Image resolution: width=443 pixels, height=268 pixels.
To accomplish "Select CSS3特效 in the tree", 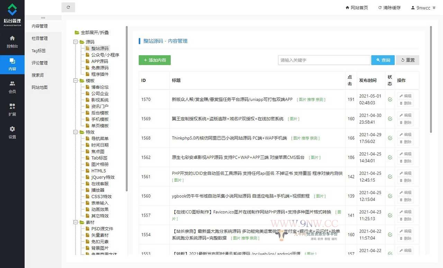I will tap(101, 197).
